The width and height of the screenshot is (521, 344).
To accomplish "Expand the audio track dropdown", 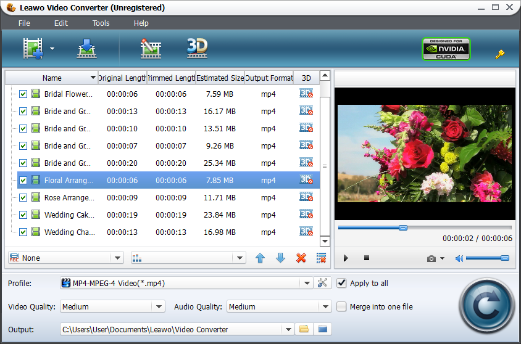I will 240,258.
